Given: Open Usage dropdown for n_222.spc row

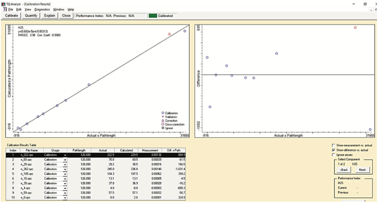Looking at the screenshot, I should pyautogui.click(x=65, y=155).
